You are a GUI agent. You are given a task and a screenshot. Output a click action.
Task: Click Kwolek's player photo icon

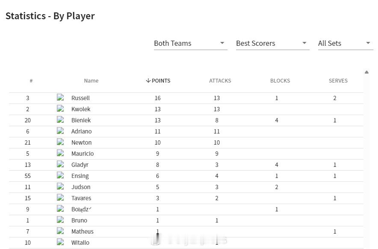tap(60, 109)
